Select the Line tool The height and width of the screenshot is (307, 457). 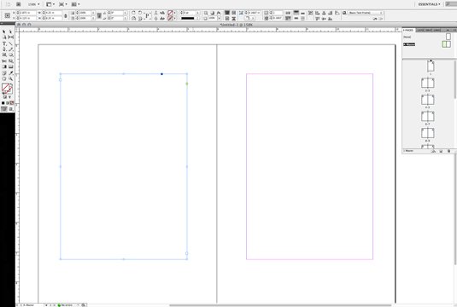[10, 43]
